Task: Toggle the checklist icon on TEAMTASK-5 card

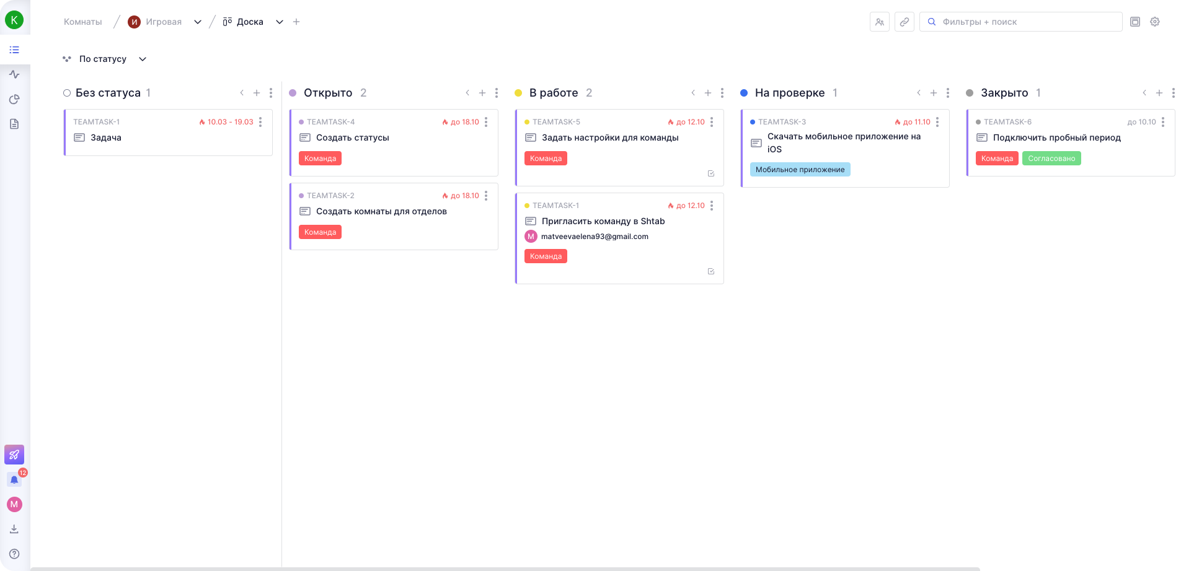Action: click(x=710, y=174)
